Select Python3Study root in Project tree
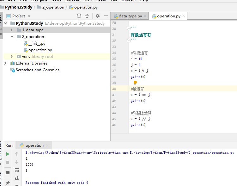 (57, 23)
